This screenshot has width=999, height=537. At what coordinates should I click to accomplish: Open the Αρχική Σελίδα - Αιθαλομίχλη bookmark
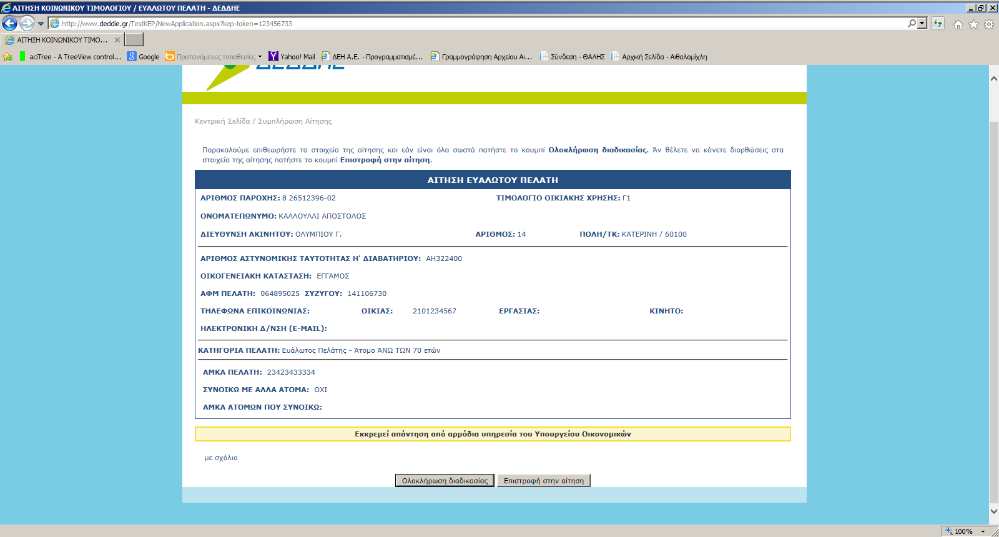pyautogui.click(x=659, y=57)
